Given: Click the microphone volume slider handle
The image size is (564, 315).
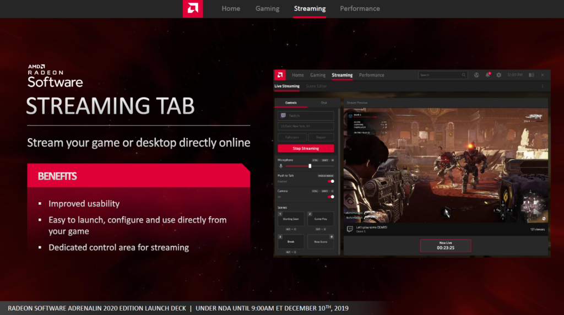Looking at the screenshot, I should [x=310, y=166].
